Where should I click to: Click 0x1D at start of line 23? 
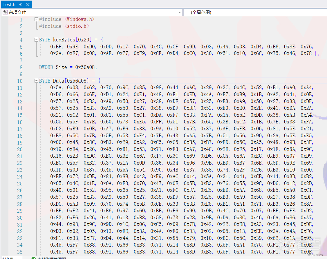coord(56,170)
